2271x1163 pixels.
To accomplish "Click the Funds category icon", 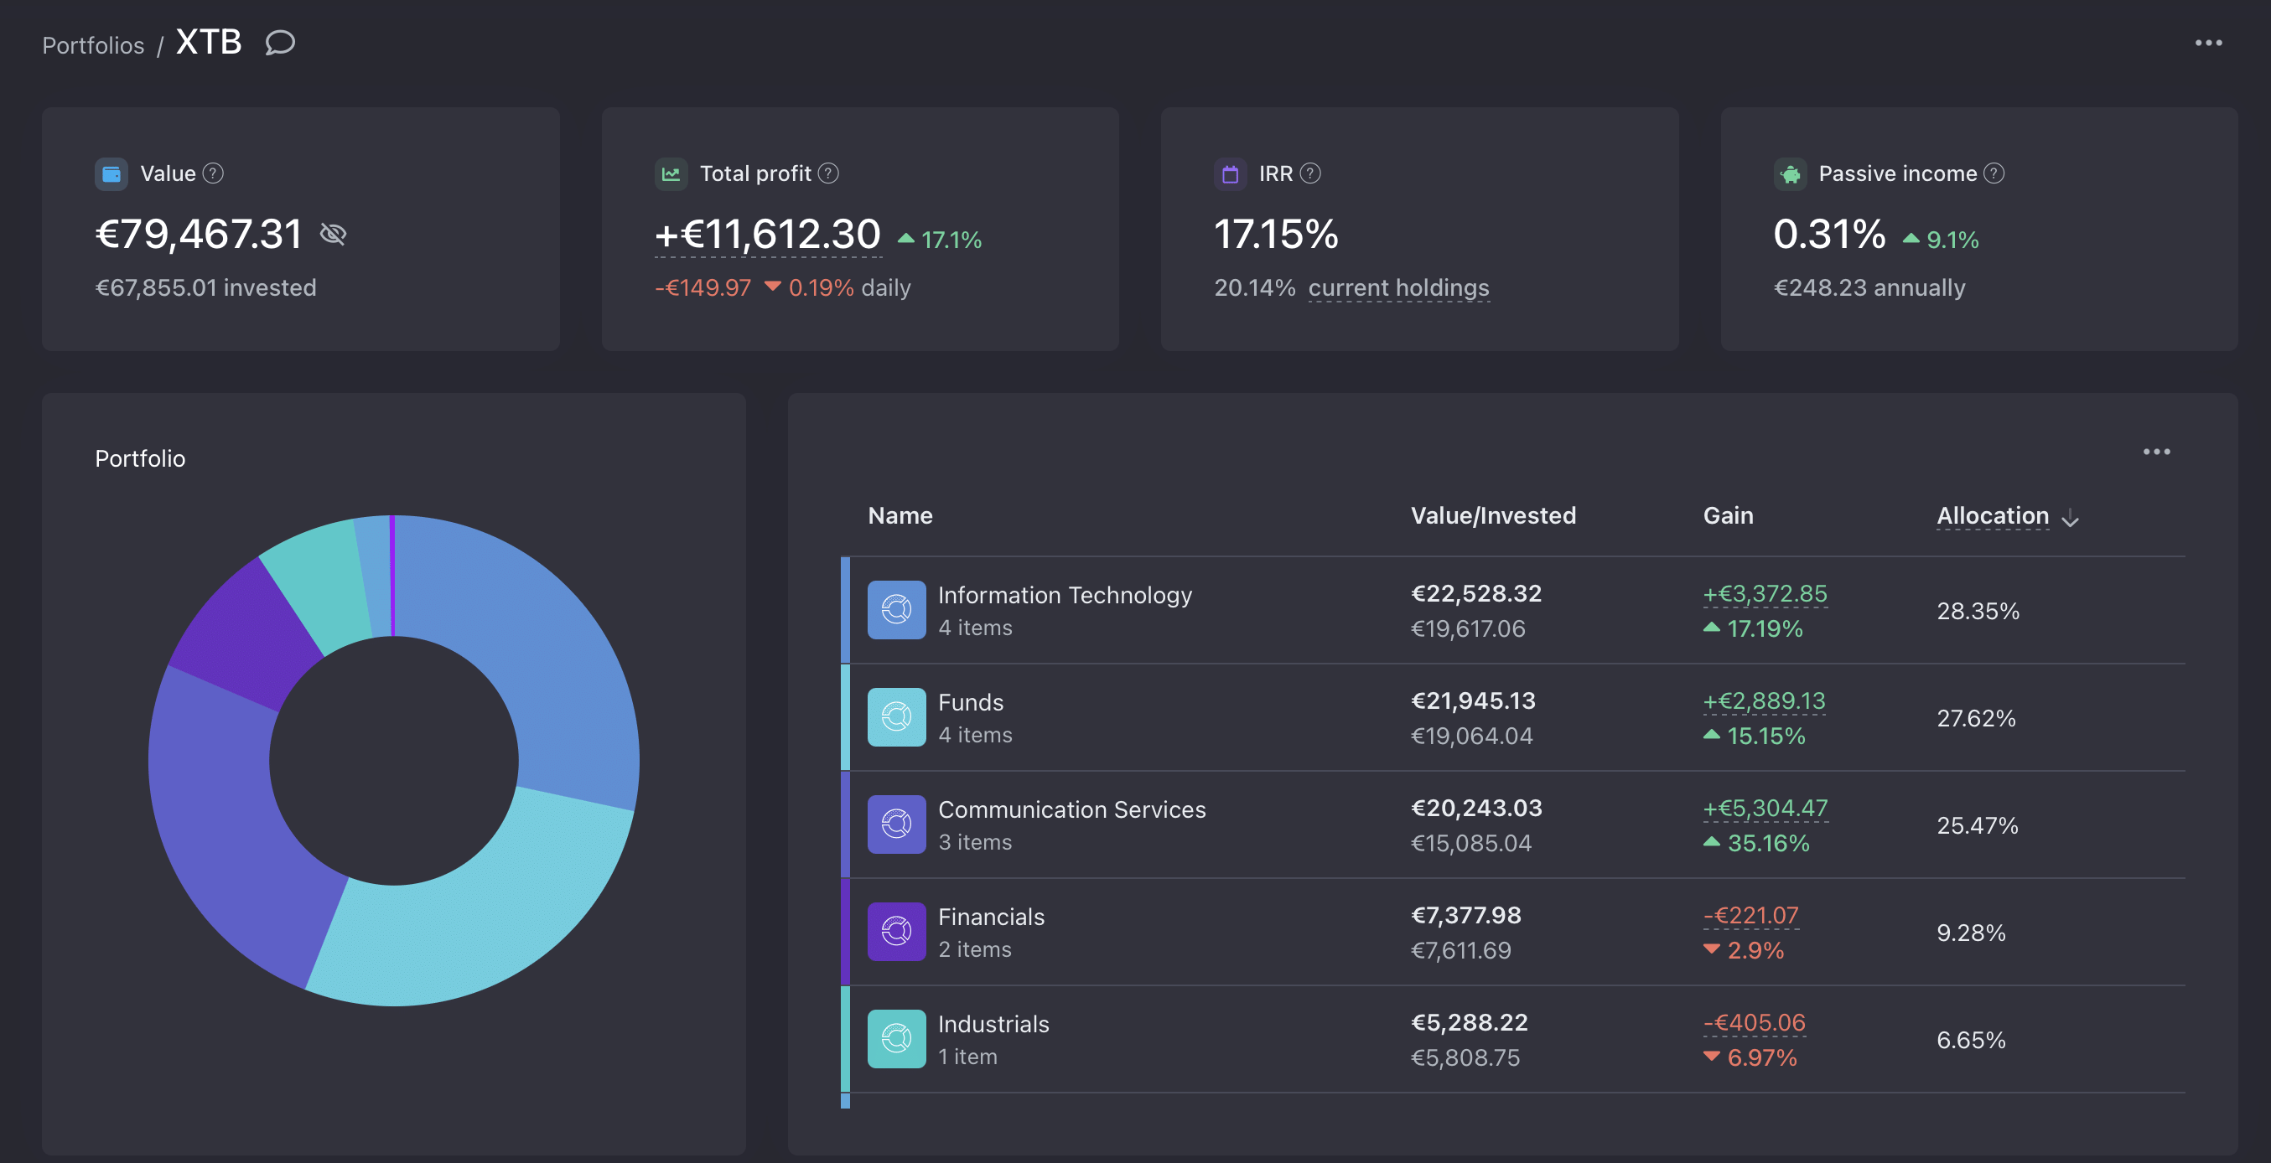I will pos(895,717).
